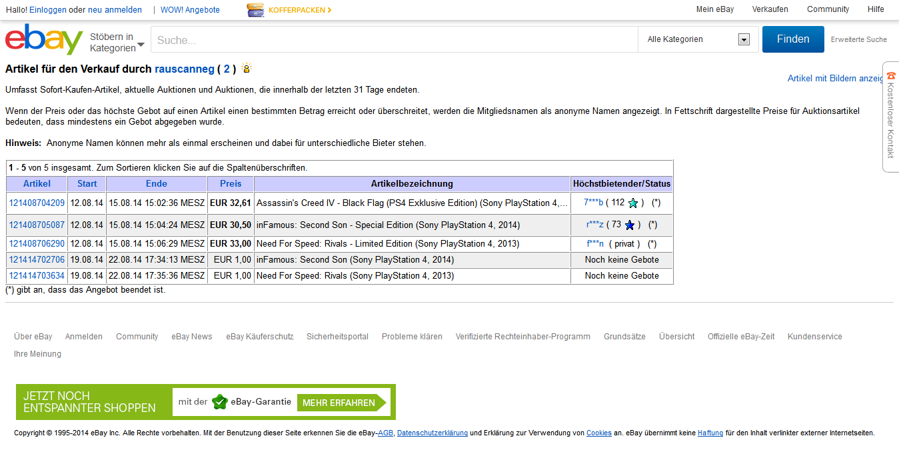Click Anmelden footer link

(x=84, y=337)
